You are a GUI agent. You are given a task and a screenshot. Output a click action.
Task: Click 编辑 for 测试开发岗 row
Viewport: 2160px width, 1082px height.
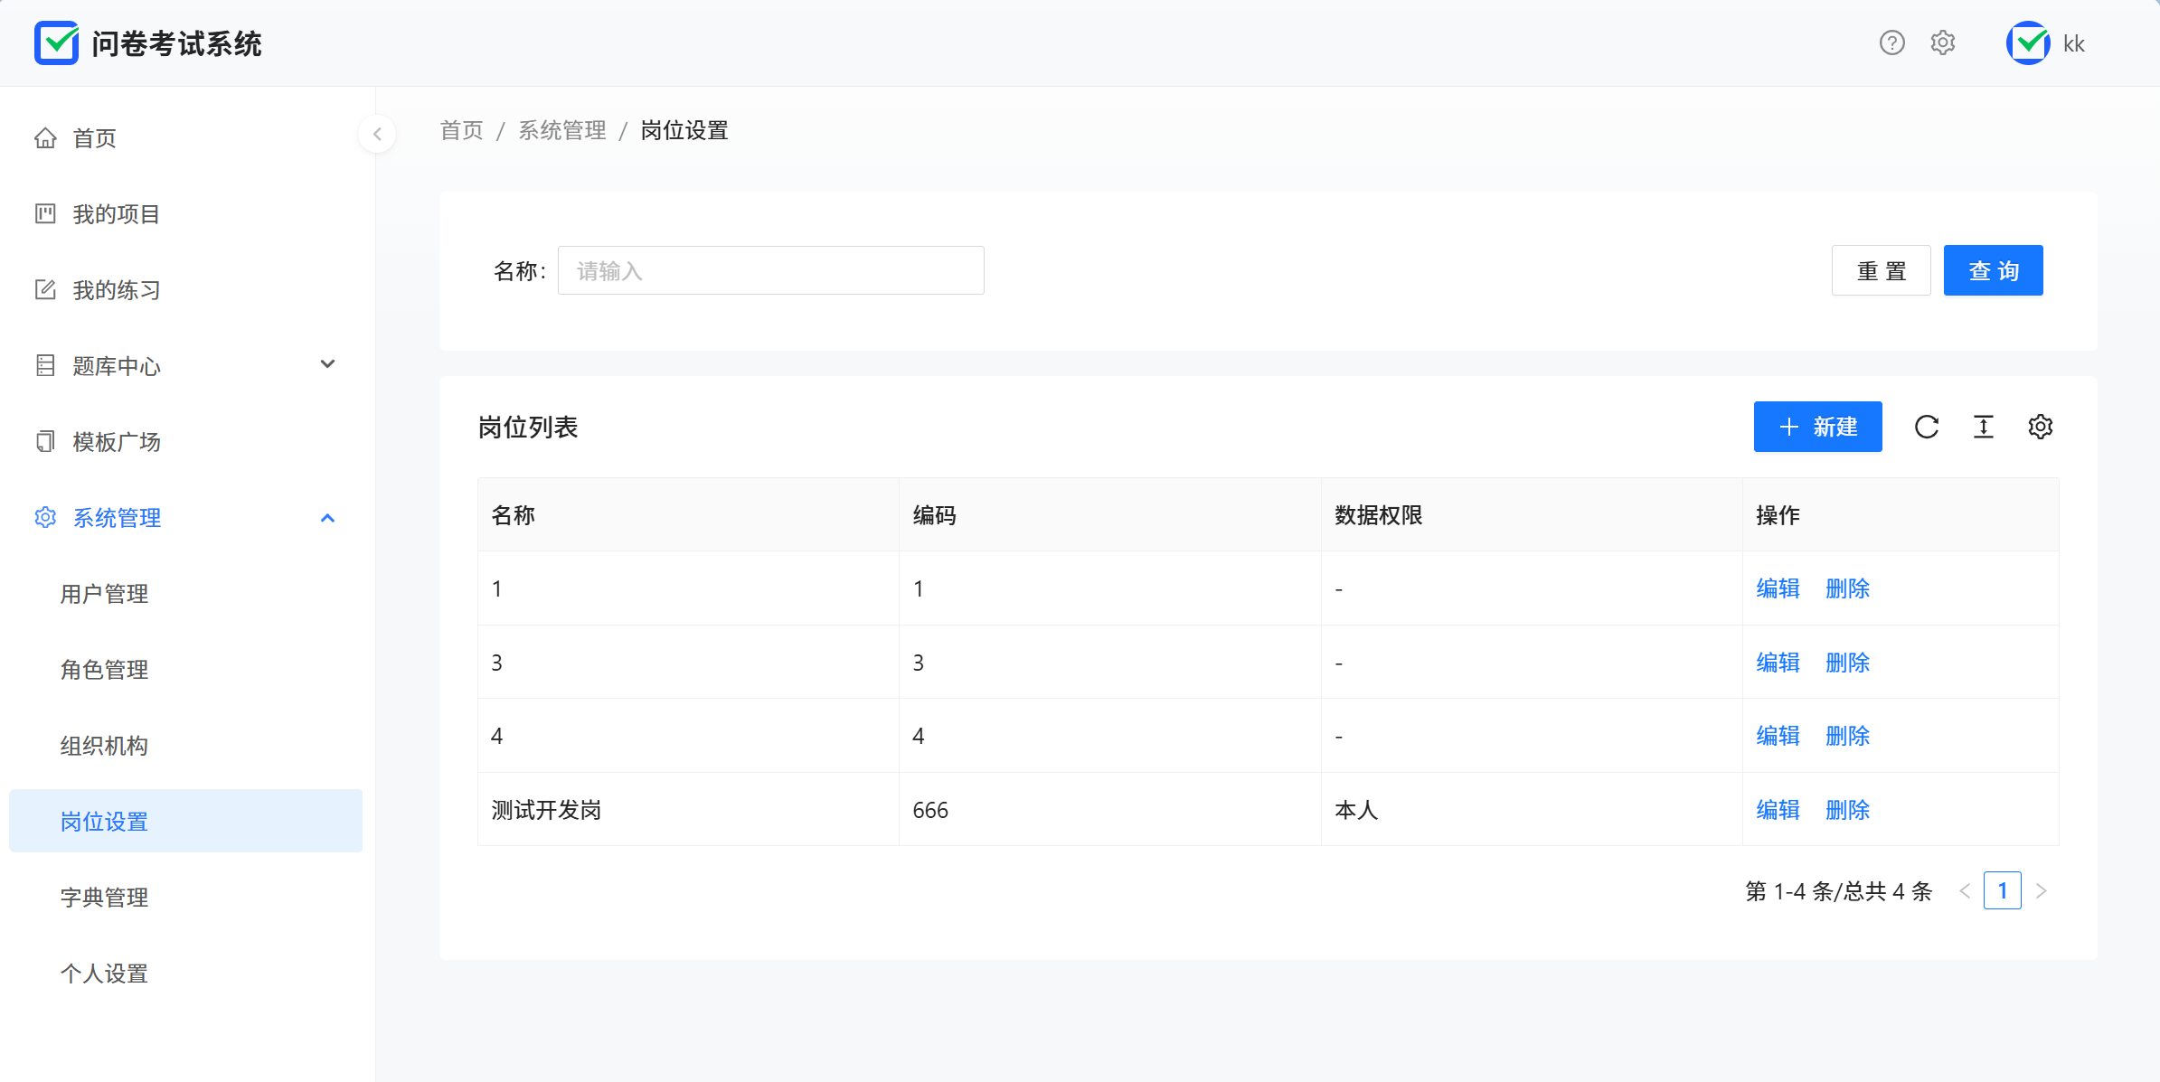click(1778, 810)
